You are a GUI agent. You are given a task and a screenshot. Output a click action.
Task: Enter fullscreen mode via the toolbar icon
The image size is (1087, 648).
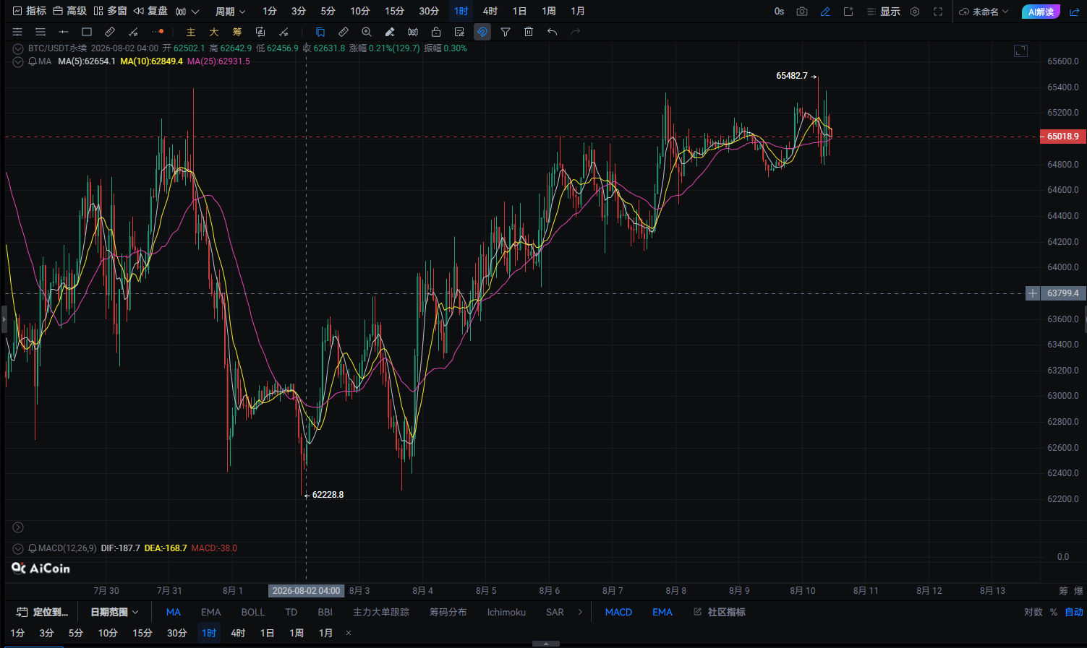938,12
